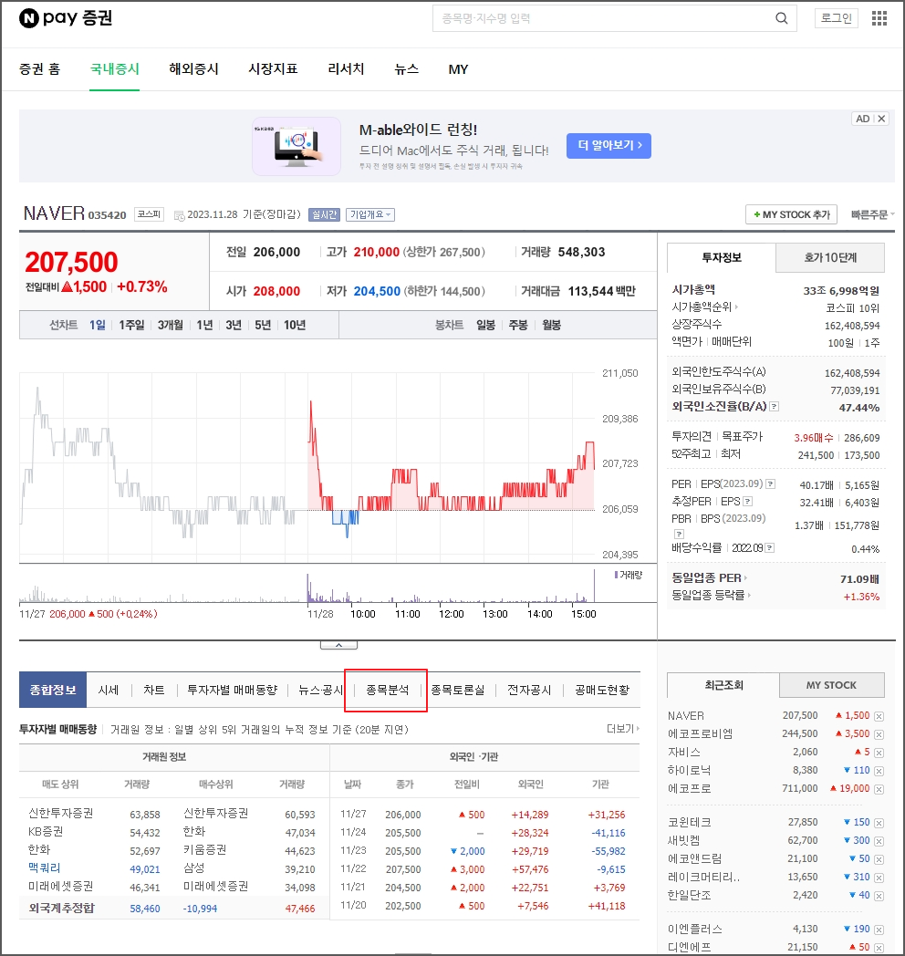
Task: Show 주봉 candle chart
Action: tap(518, 325)
